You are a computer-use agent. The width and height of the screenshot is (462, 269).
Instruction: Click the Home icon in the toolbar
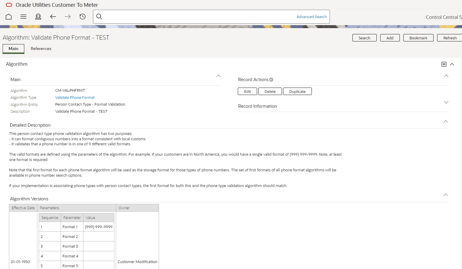coord(8,17)
